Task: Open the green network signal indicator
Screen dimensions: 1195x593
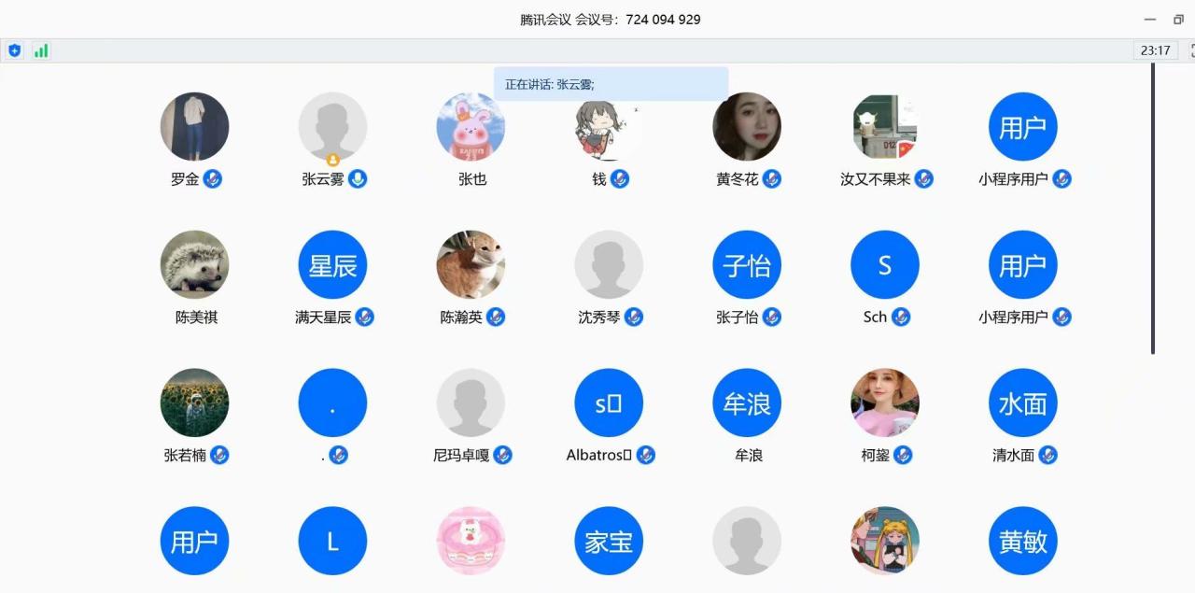Action: point(41,50)
